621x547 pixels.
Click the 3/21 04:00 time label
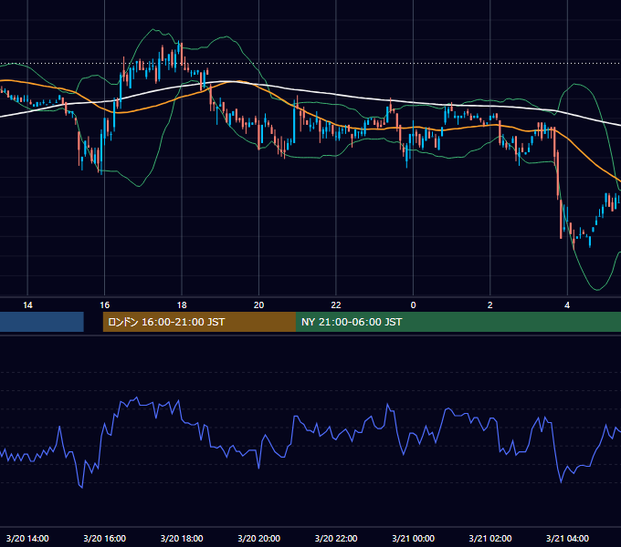567,538
